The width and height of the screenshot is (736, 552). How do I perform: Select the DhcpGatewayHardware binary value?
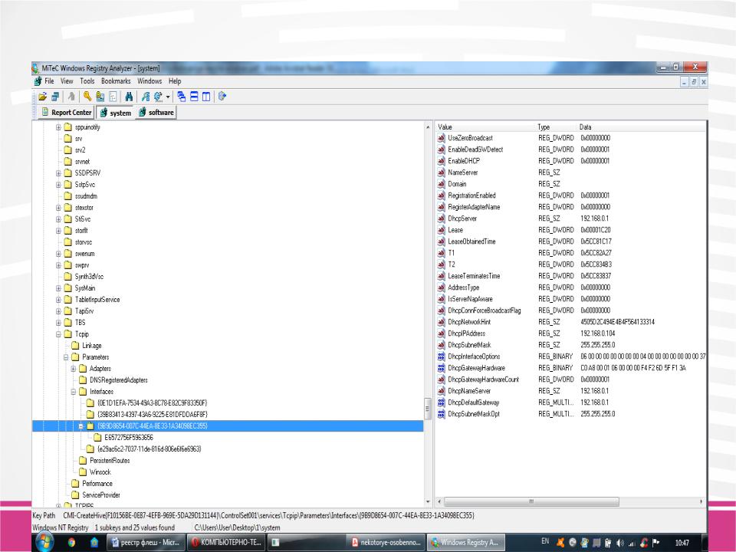point(570,368)
